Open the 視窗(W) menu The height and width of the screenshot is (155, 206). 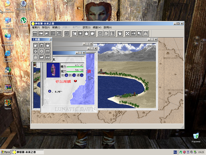click(97, 27)
